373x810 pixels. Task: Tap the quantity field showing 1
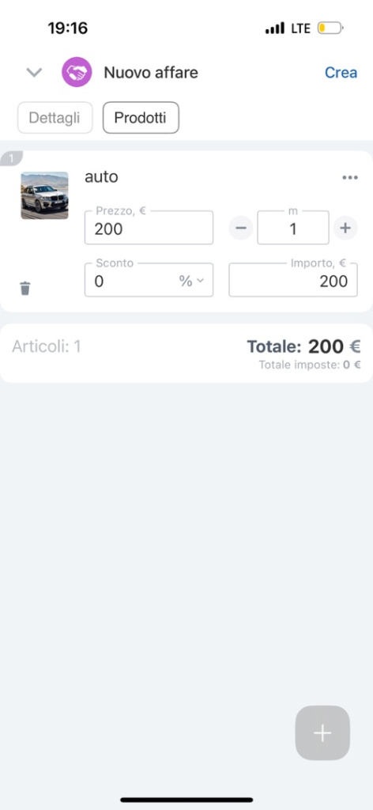pyautogui.click(x=293, y=228)
